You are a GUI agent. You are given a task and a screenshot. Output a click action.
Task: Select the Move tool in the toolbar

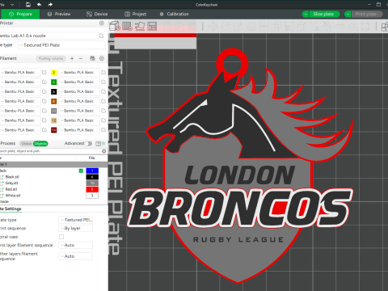(213, 27)
